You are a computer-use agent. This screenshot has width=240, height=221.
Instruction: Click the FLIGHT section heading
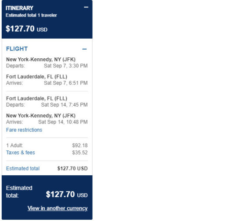tap(17, 49)
